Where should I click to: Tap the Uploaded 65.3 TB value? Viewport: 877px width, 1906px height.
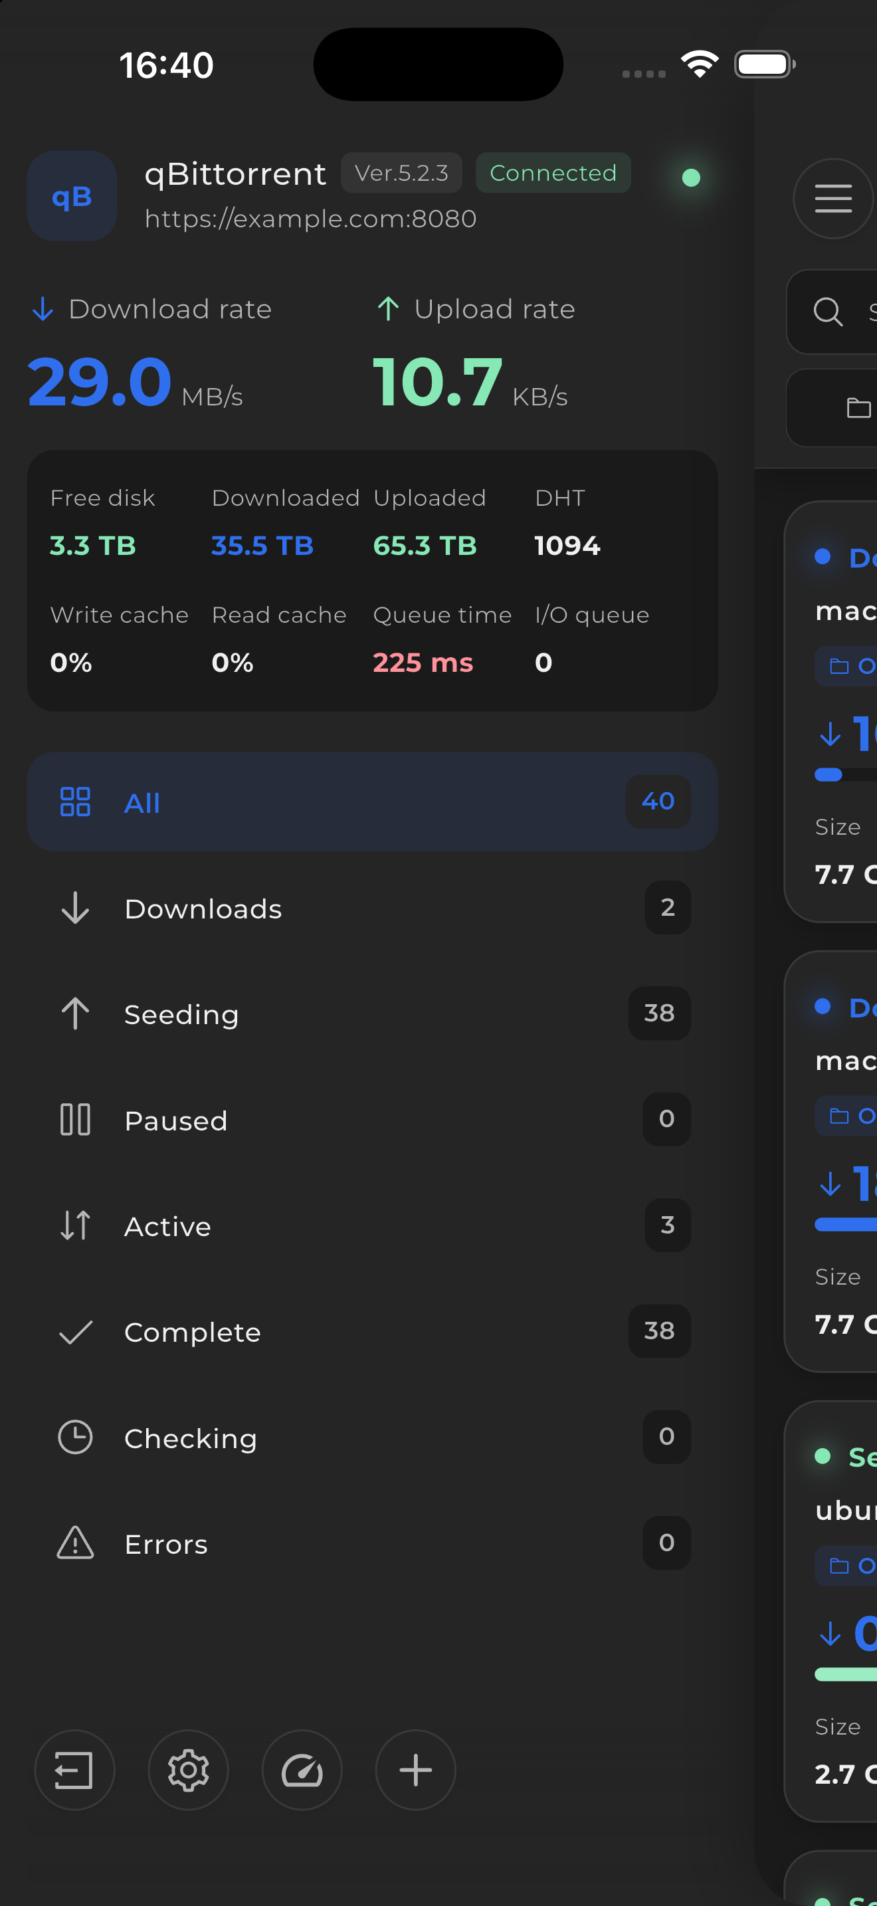pyautogui.click(x=425, y=546)
